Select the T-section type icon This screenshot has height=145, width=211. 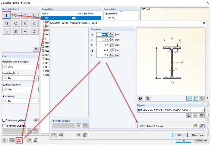tap(25, 15)
